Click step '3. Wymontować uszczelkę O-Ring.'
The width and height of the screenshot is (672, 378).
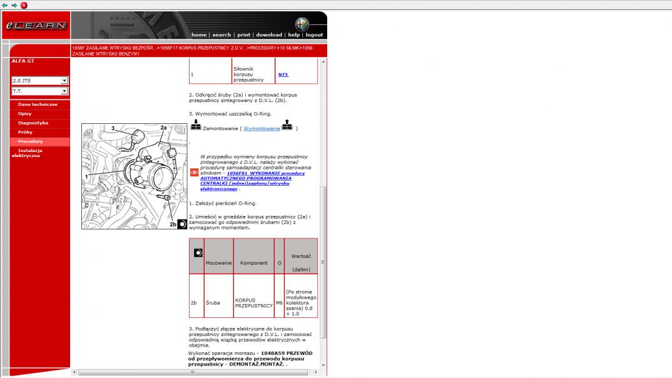pos(230,114)
